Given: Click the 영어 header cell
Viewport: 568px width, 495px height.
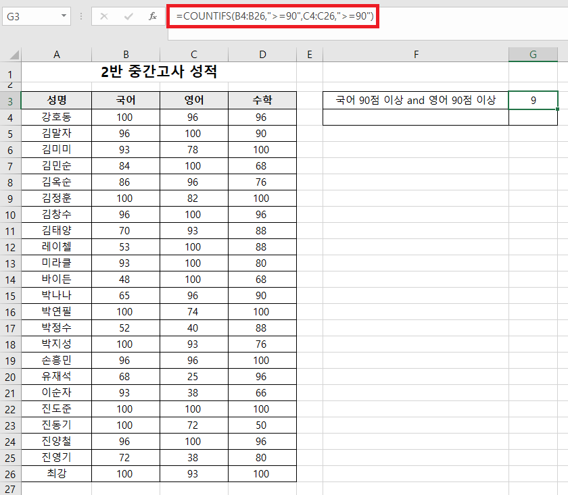Looking at the screenshot, I should coord(194,100).
